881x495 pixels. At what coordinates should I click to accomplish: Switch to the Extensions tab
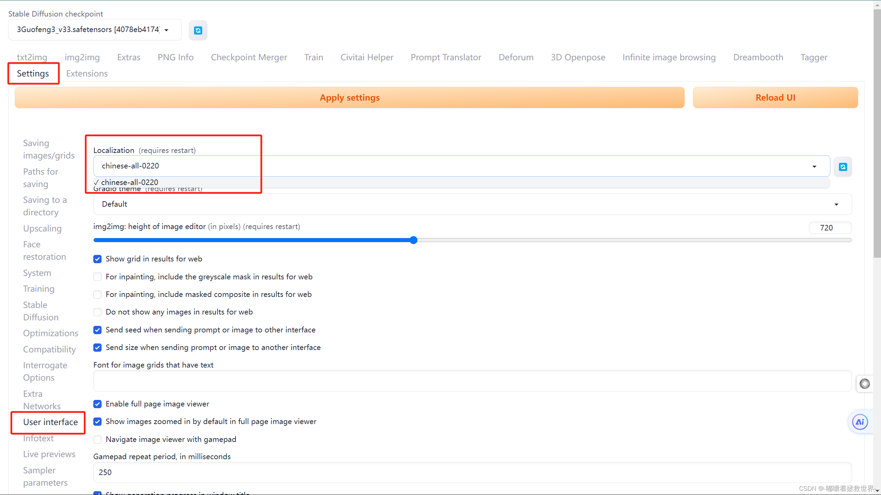(x=87, y=73)
